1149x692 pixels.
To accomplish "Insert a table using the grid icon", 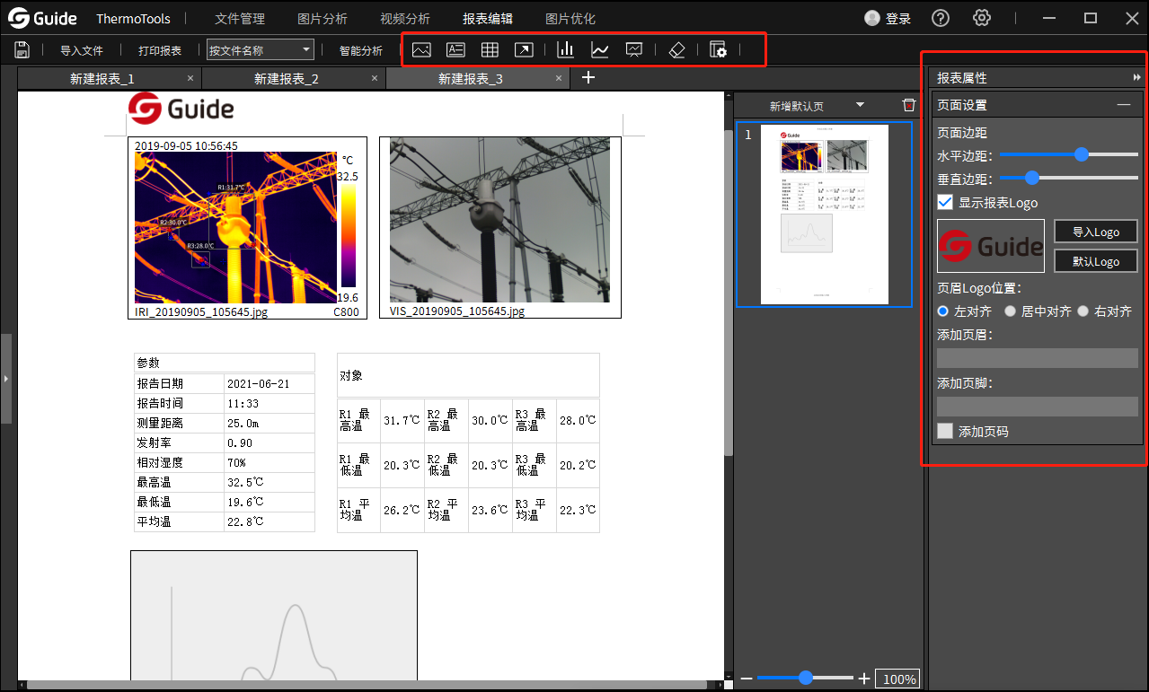I will coord(490,50).
